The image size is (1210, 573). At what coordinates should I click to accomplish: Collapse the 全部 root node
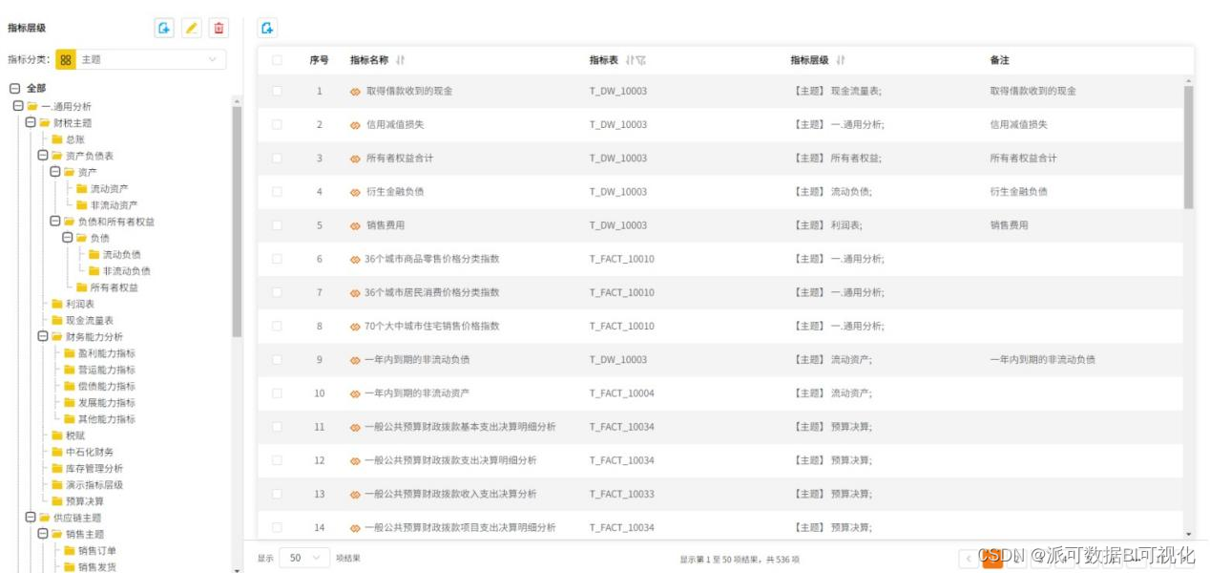click(x=13, y=88)
